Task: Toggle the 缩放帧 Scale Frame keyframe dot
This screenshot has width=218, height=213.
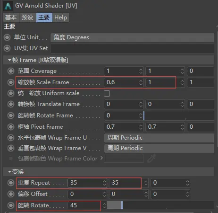Action: (x=11, y=82)
